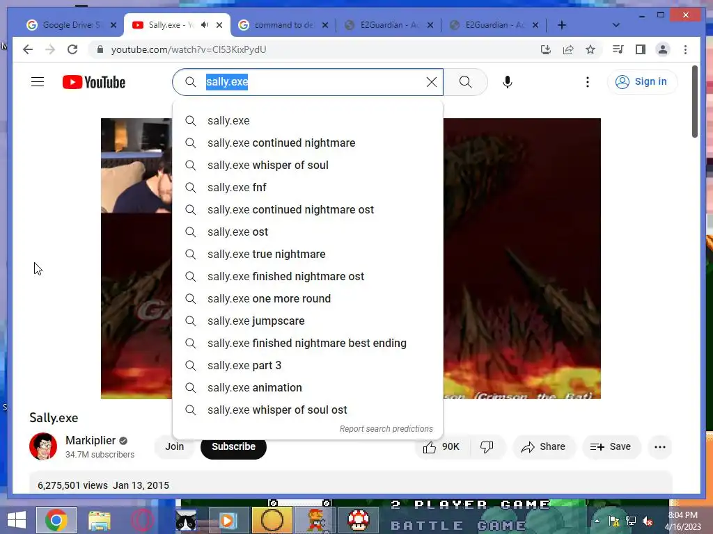The height and width of the screenshot is (534, 713).
Task: Click the YouTube logo
Action: click(x=94, y=82)
